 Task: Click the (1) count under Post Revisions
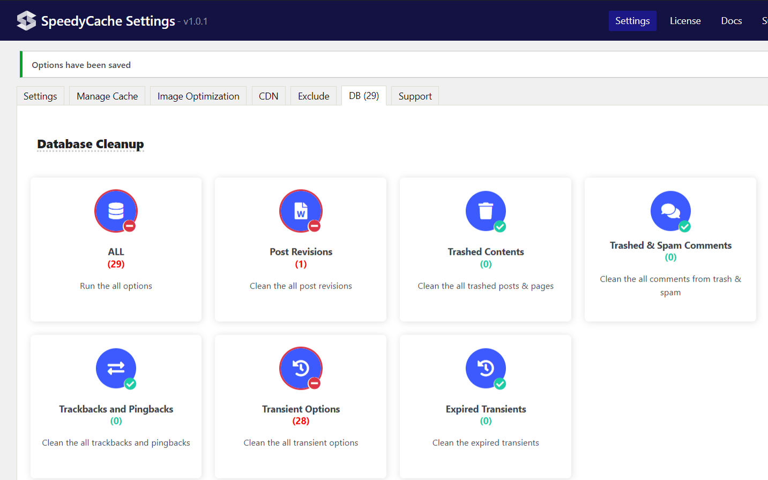pos(301,264)
